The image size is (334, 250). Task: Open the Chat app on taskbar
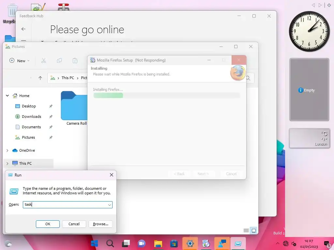click(x=142, y=243)
